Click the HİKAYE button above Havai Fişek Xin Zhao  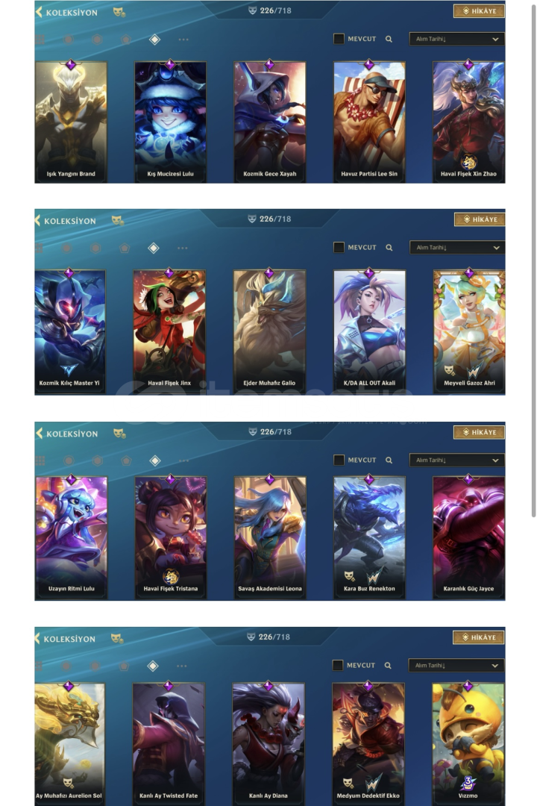(x=479, y=10)
